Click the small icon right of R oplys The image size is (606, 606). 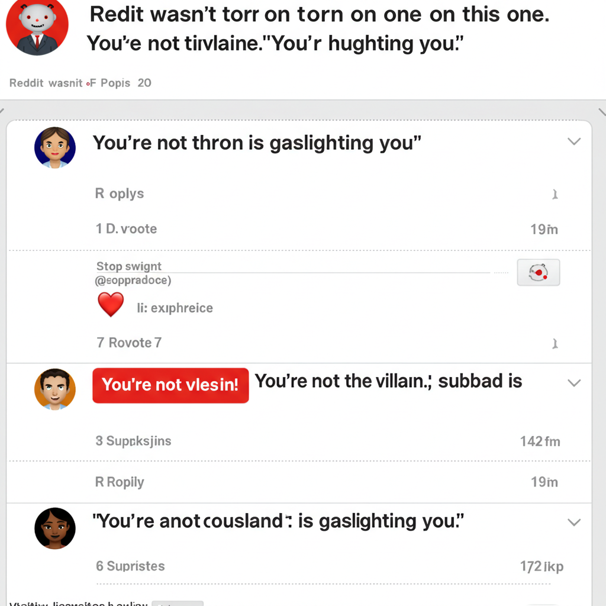point(555,194)
